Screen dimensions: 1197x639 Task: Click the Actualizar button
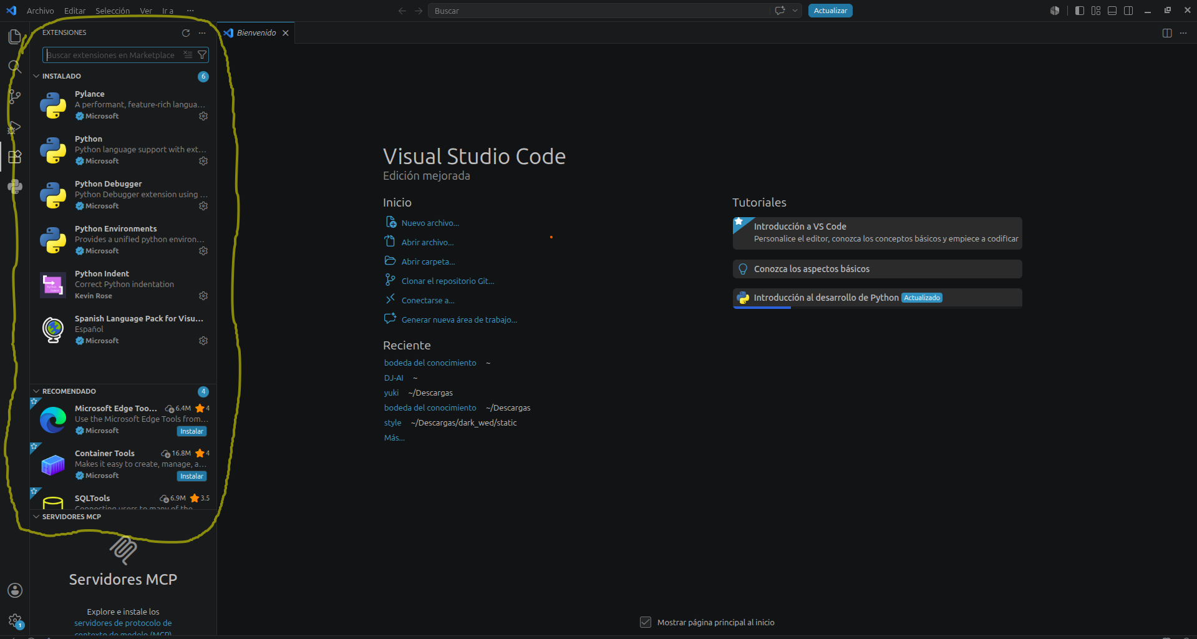(830, 11)
